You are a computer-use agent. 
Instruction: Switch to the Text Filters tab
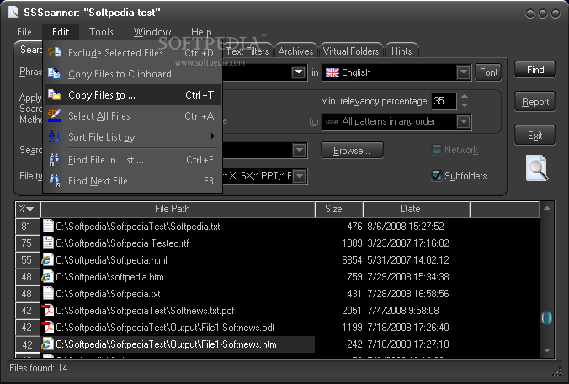[x=247, y=51]
